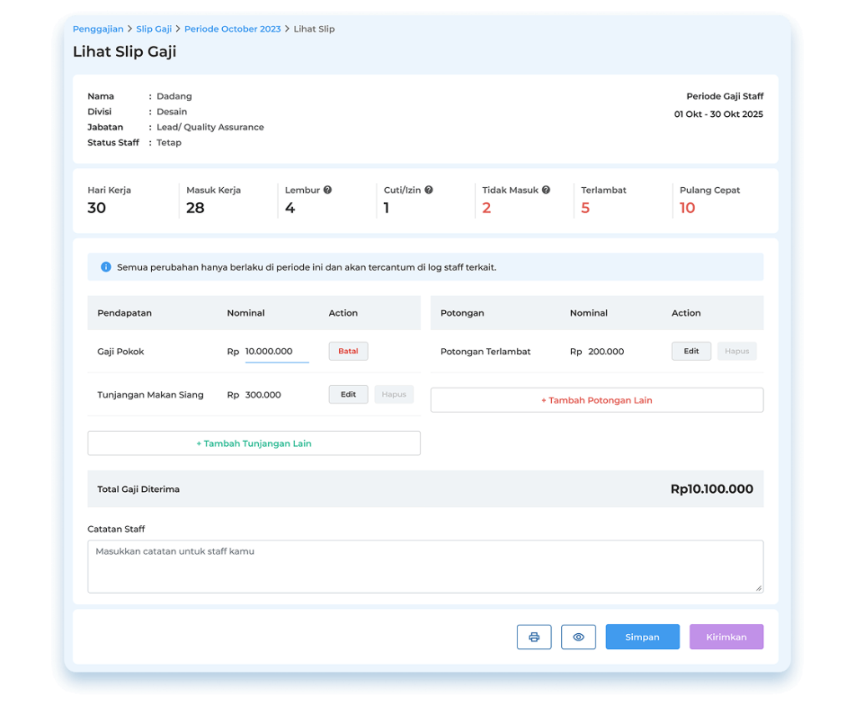The width and height of the screenshot is (855, 715).
Task: Click the print slip icon button
Action: pos(534,637)
